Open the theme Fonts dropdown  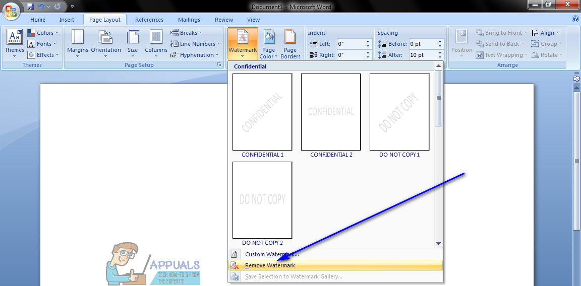pos(42,44)
